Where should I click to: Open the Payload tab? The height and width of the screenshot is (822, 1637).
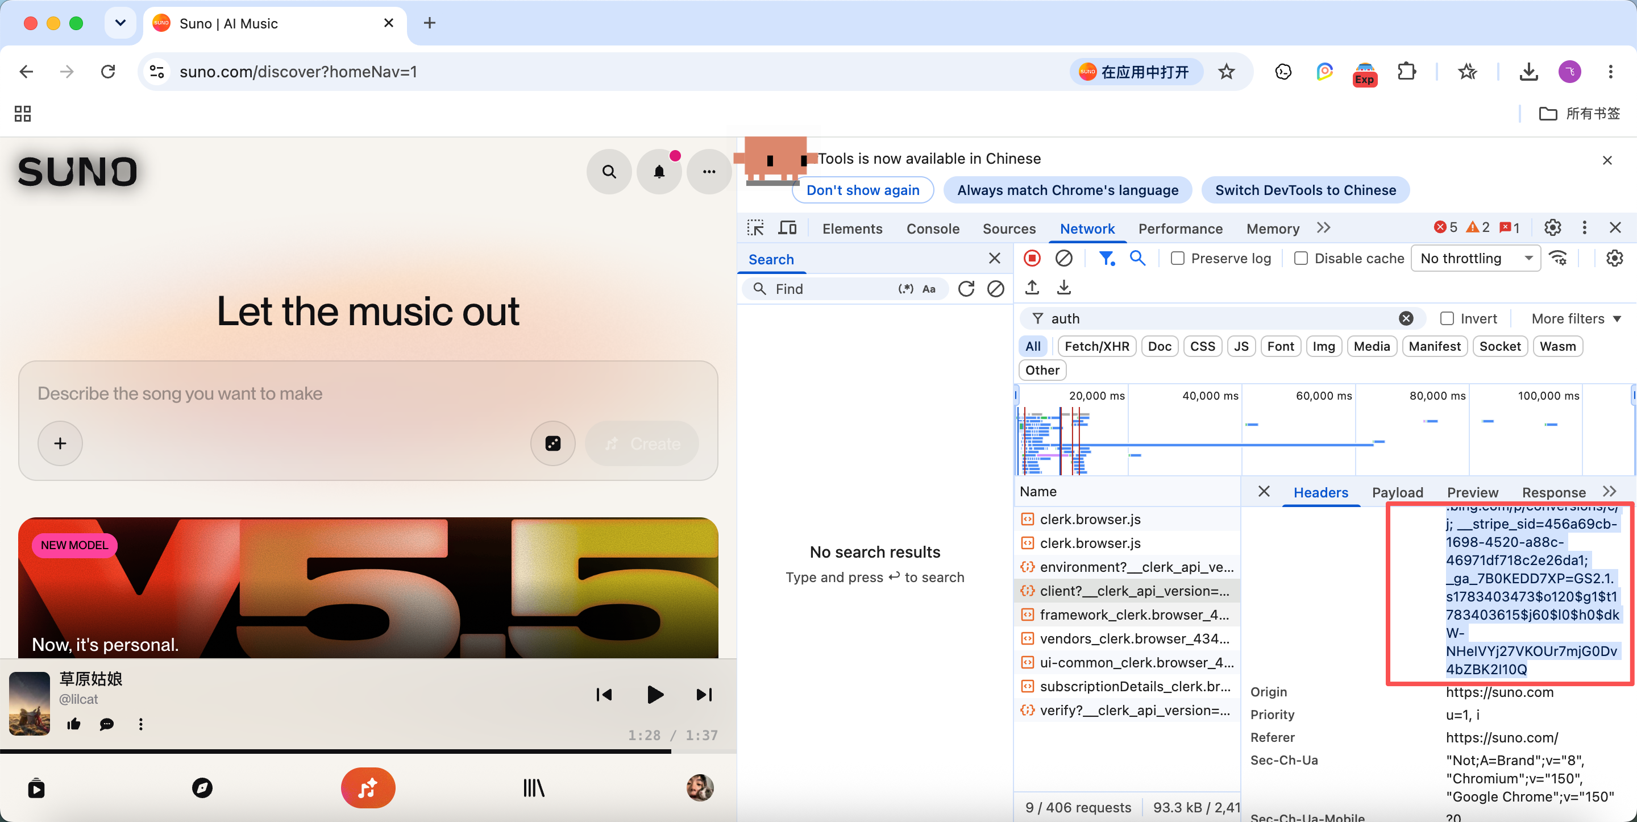pyautogui.click(x=1398, y=493)
